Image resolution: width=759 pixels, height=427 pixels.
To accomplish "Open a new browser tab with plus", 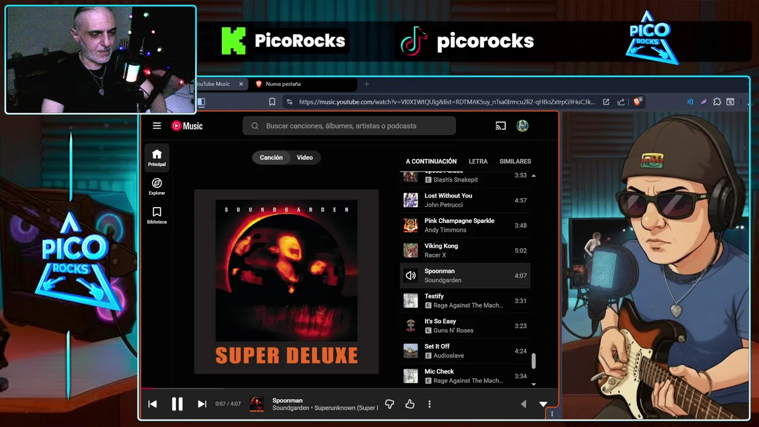I will pos(366,84).
